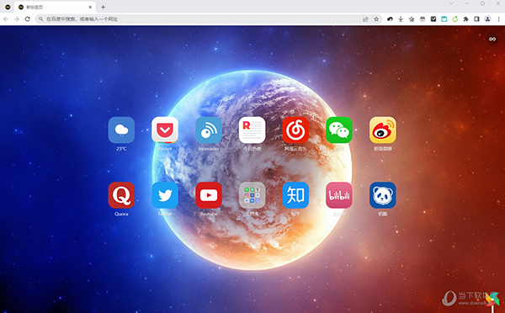The height and width of the screenshot is (313, 505).
Task: Click the Infinity icon at top-right of page
Action: coord(492,39)
